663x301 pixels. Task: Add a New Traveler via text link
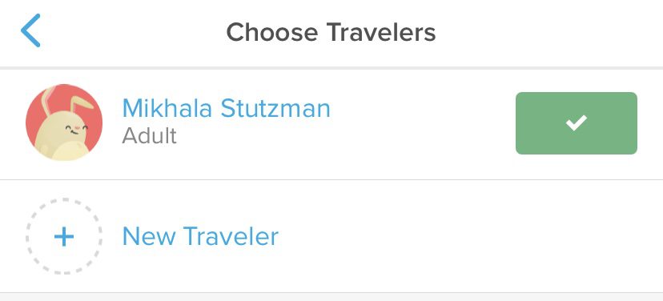pyautogui.click(x=200, y=236)
